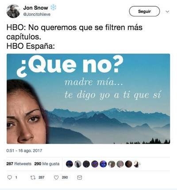Viewport: 177px width, 190px height.
Task: Click the reply speech bubble icon
Action: 10,177
